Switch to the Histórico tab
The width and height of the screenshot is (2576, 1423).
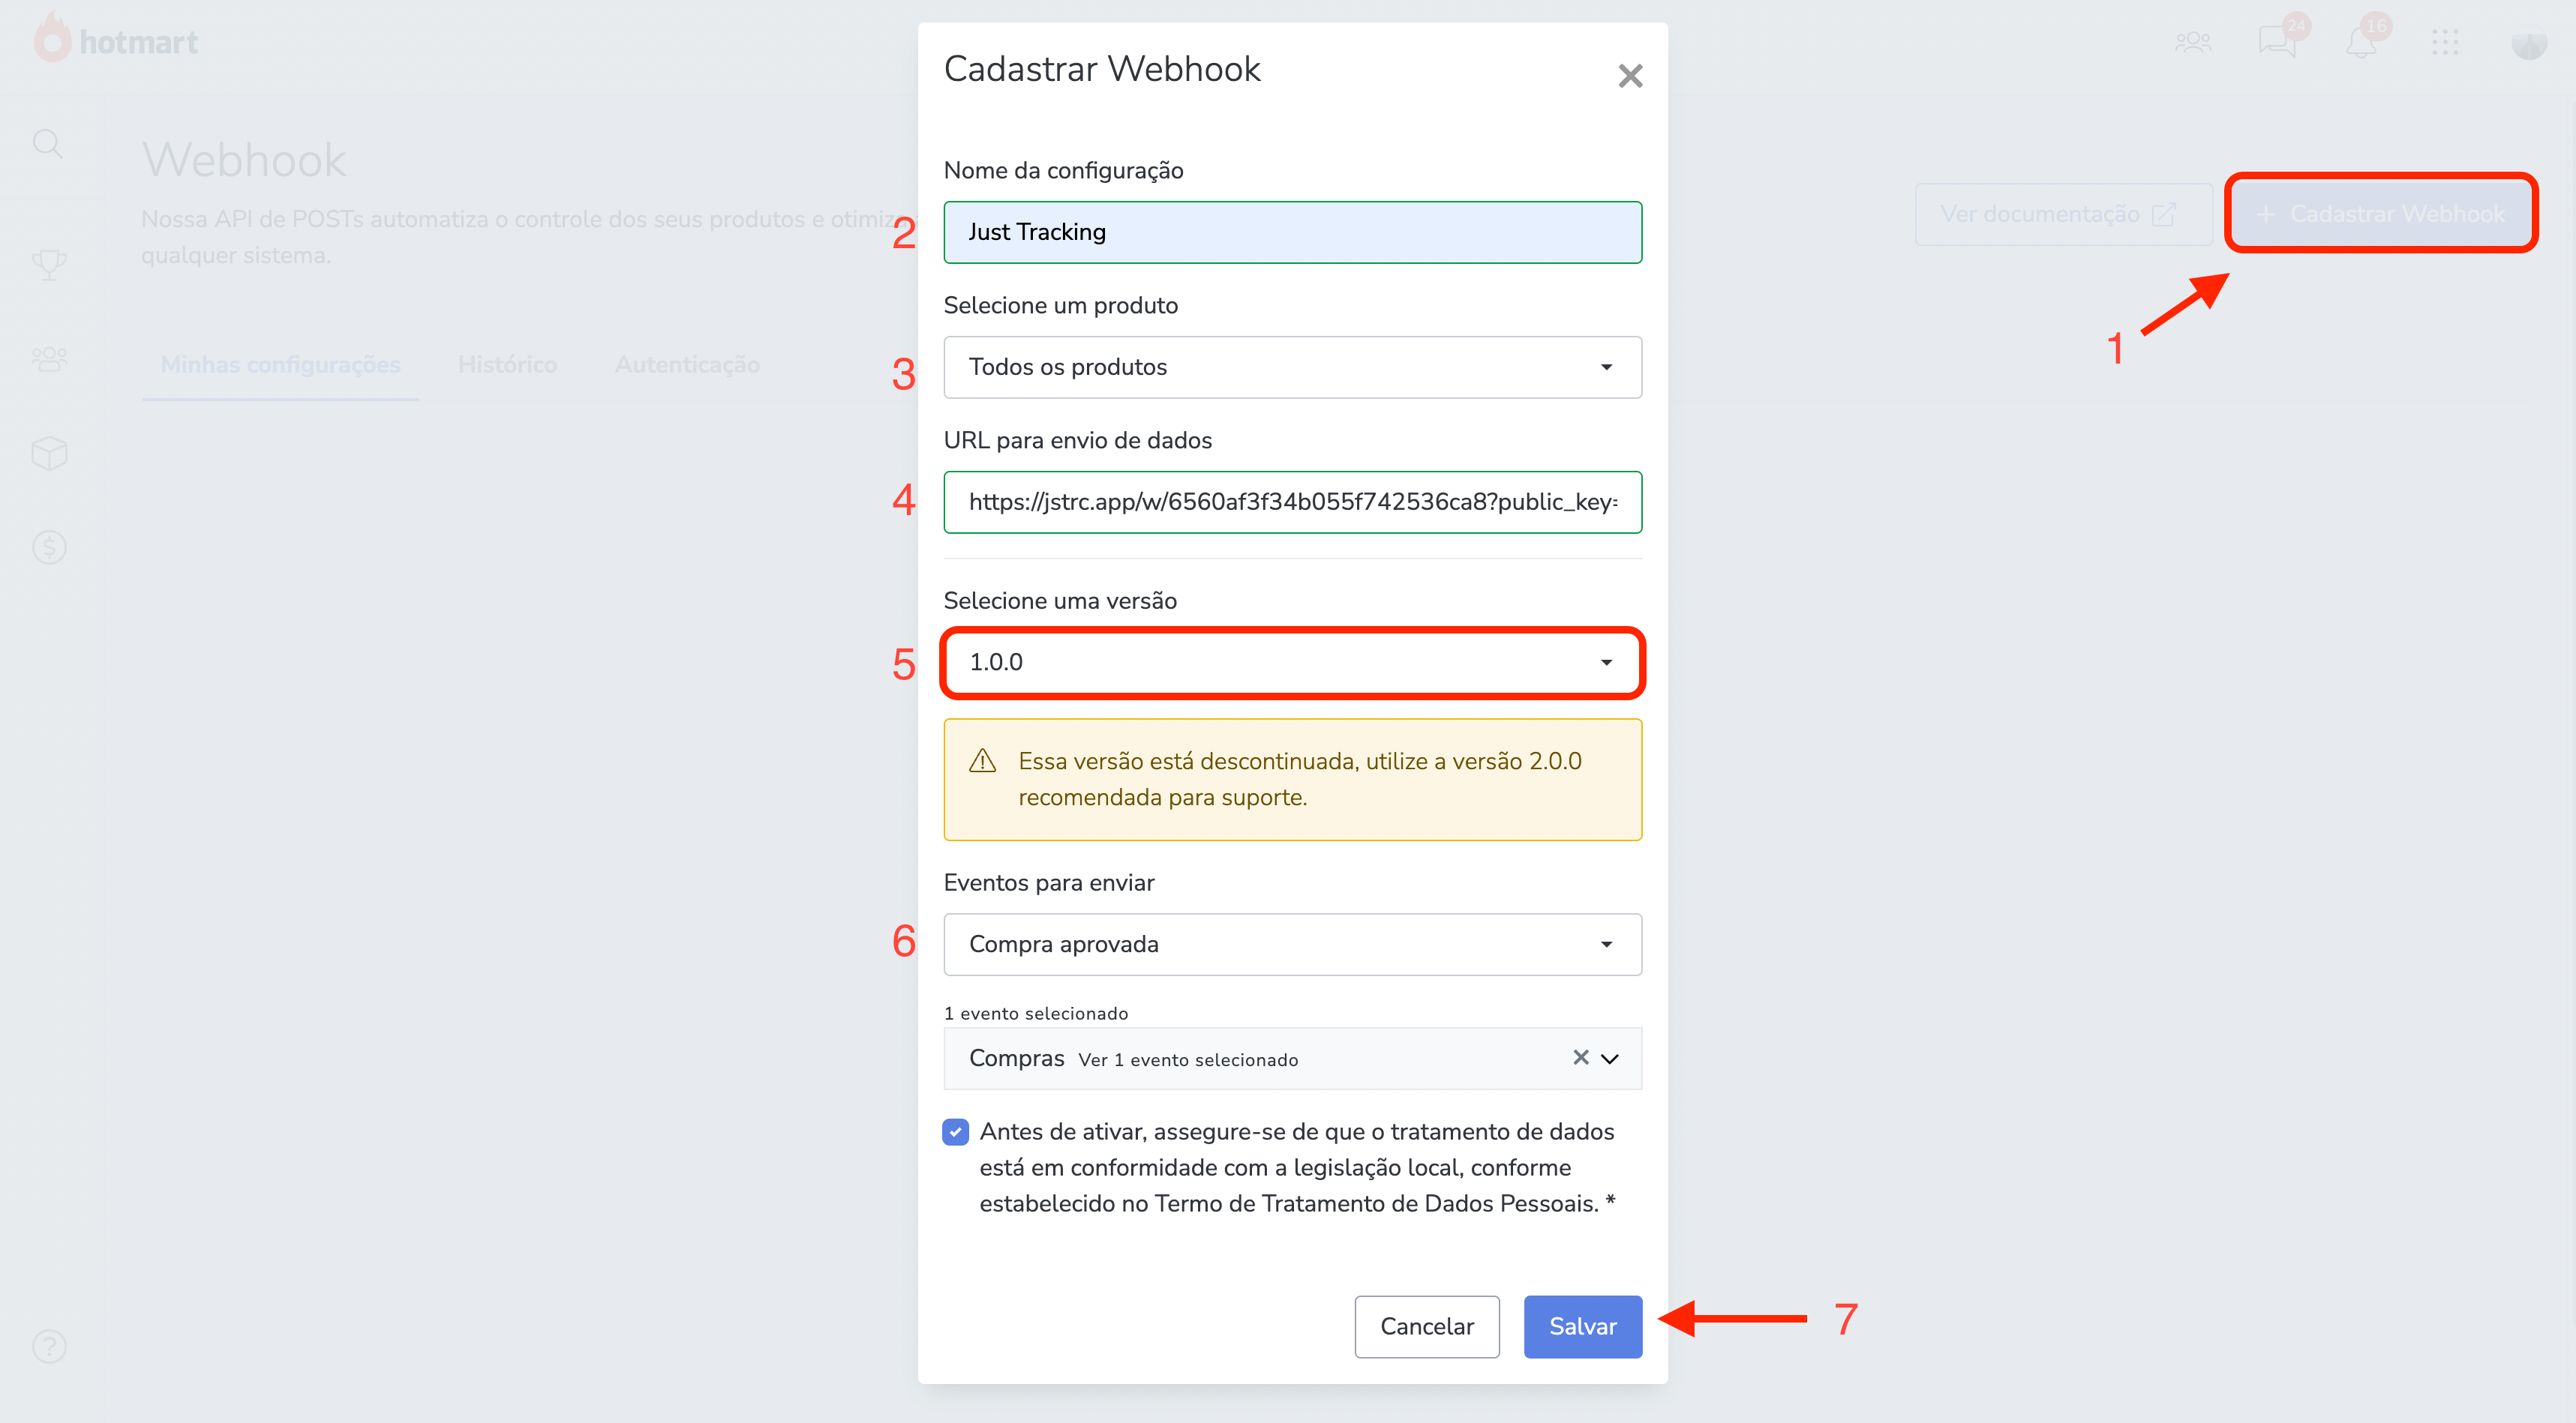click(x=507, y=364)
